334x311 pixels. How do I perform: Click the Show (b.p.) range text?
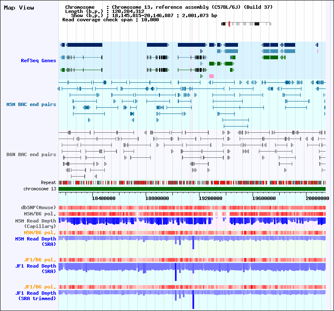tap(144, 15)
